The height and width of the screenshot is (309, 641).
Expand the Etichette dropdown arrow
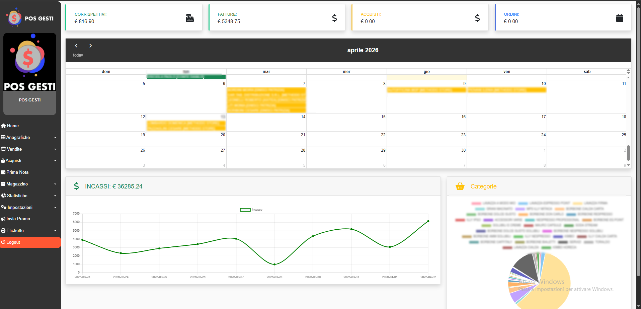55,231
